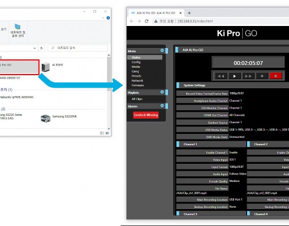The image size is (289, 226).
Task: Click the network search box in Explorer
Action: click(x=78, y=48)
